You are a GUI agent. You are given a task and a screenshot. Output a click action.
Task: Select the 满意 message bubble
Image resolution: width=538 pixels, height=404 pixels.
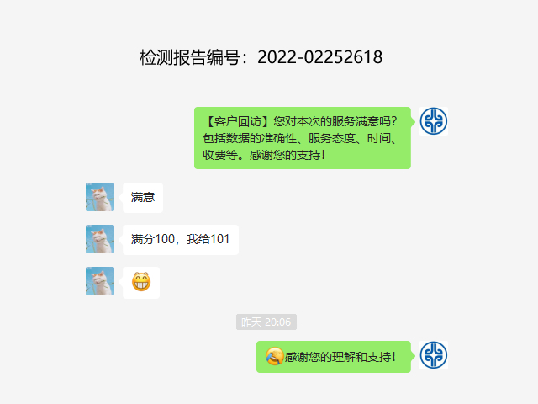coord(143,198)
